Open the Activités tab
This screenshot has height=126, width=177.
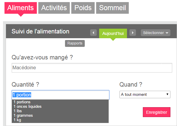[x=54, y=8]
